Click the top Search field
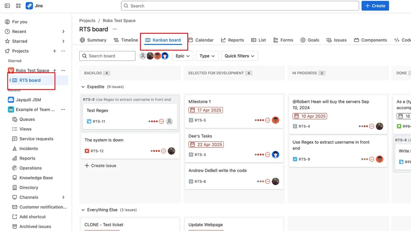The image size is (411, 231). click(240, 6)
